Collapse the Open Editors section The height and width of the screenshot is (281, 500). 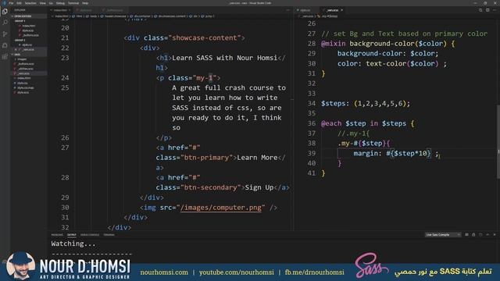(29, 16)
